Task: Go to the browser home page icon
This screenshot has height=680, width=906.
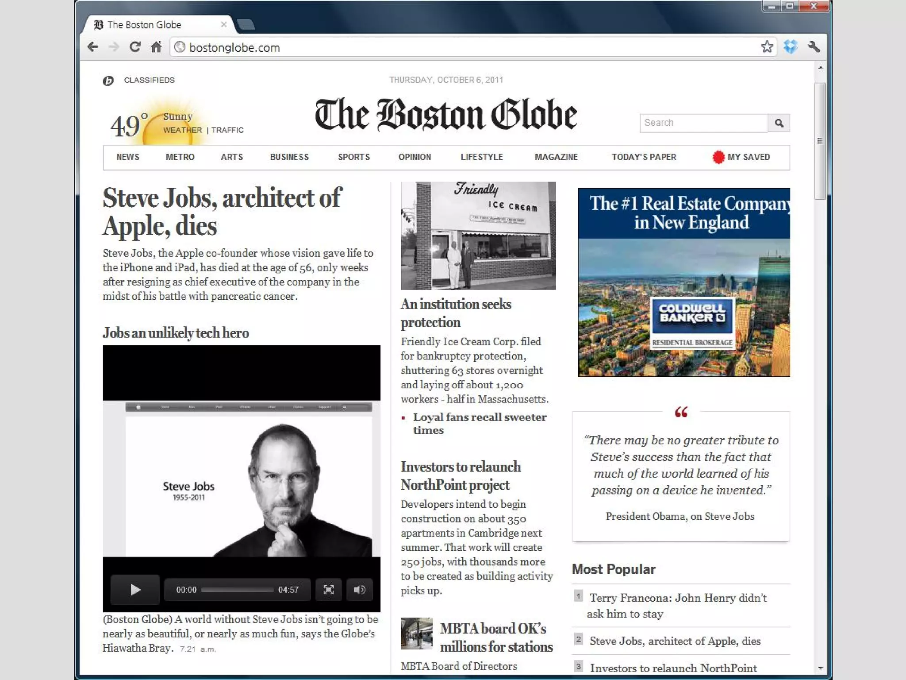Action: (156, 47)
